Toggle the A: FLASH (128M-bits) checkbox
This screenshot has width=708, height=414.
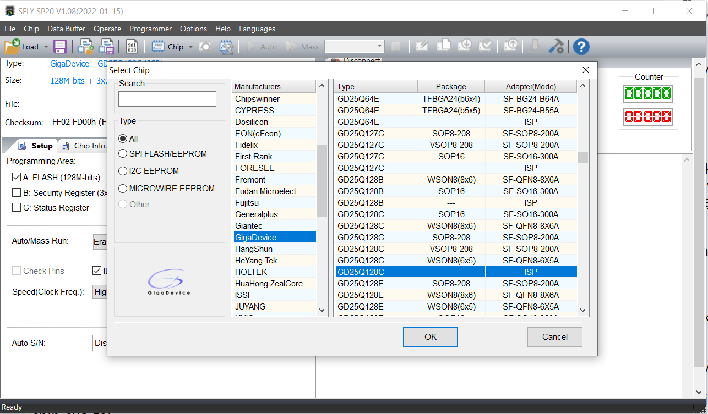(x=17, y=178)
